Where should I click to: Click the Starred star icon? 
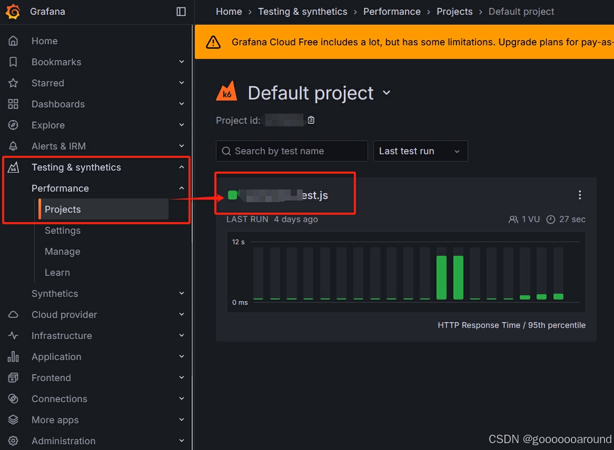point(13,83)
